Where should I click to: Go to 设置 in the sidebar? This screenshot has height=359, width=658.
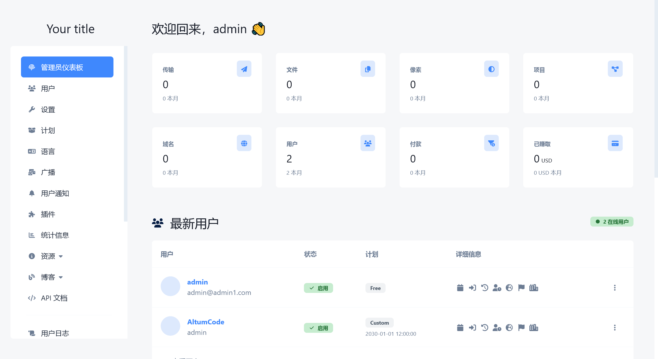click(x=48, y=110)
